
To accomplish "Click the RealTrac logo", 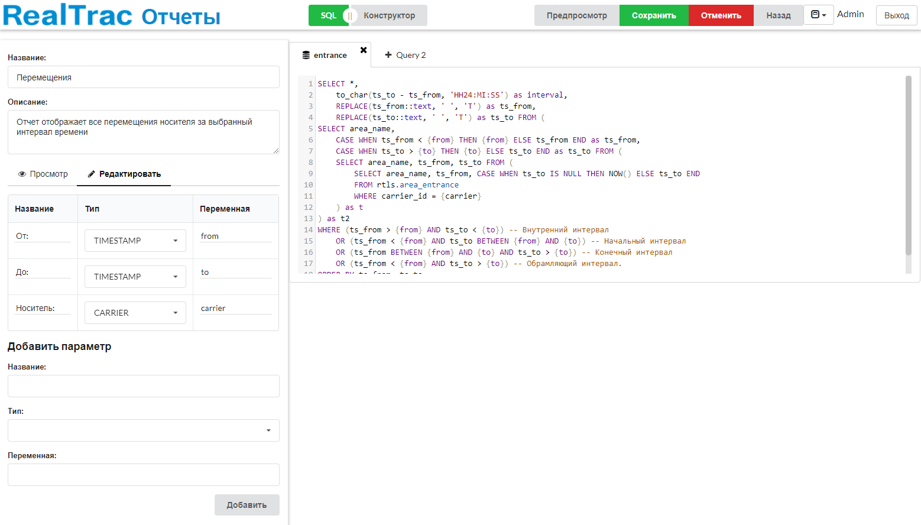I will tap(68, 15).
